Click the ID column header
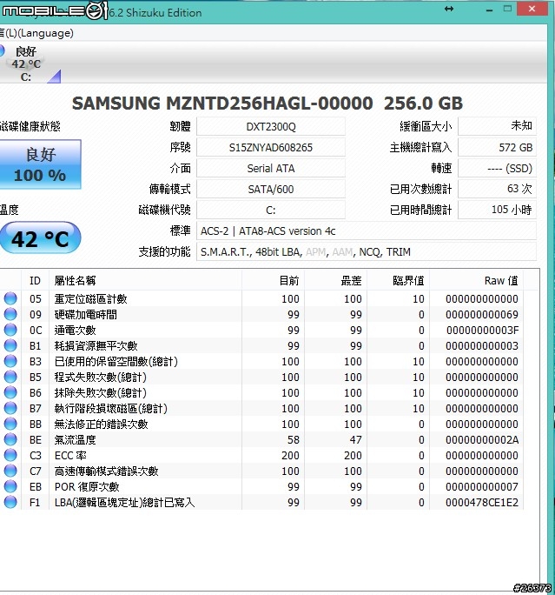 coord(36,280)
